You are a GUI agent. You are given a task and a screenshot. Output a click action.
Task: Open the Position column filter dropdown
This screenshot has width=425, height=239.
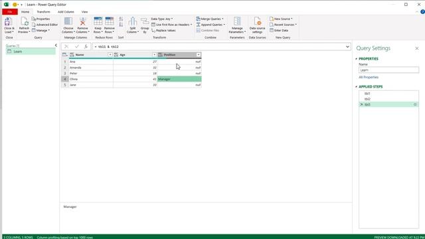pyautogui.click(x=199, y=54)
